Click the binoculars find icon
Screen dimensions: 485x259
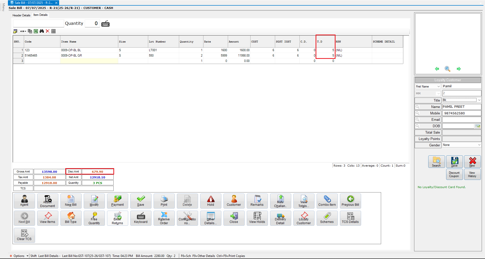42,31
